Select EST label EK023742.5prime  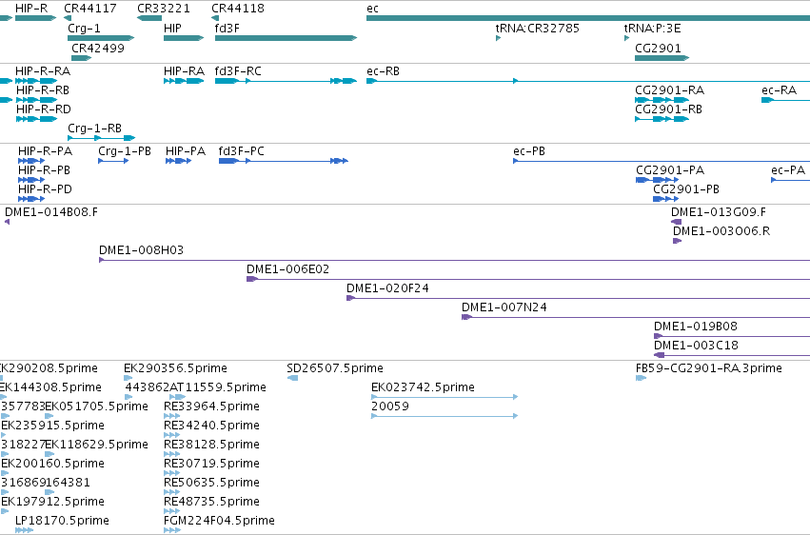(x=423, y=387)
